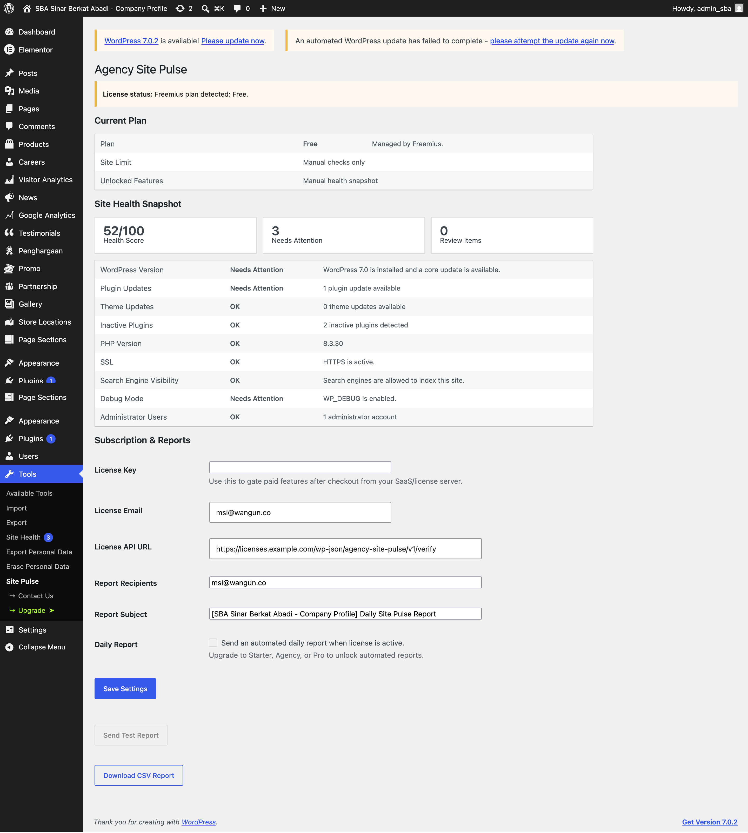This screenshot has width=748, height=833.
Task: Click the Media icon in sidebar
Action: click(9, 91)
